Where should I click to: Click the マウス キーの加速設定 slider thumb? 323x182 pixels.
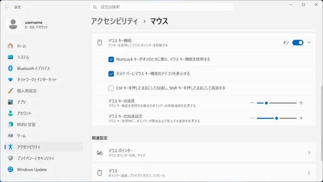coord(276,118)
